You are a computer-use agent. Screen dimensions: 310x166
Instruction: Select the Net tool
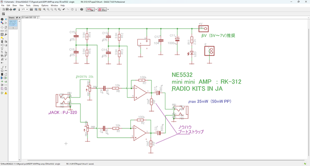pos(6,78)
